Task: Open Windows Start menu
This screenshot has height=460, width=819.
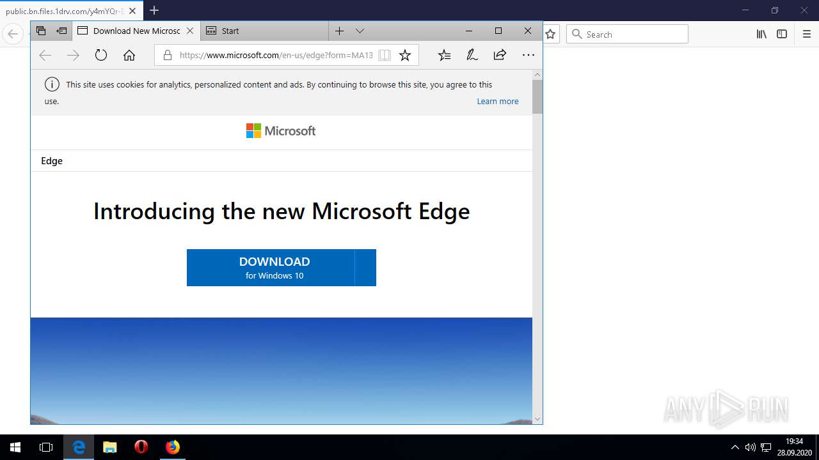Action: 15,447
